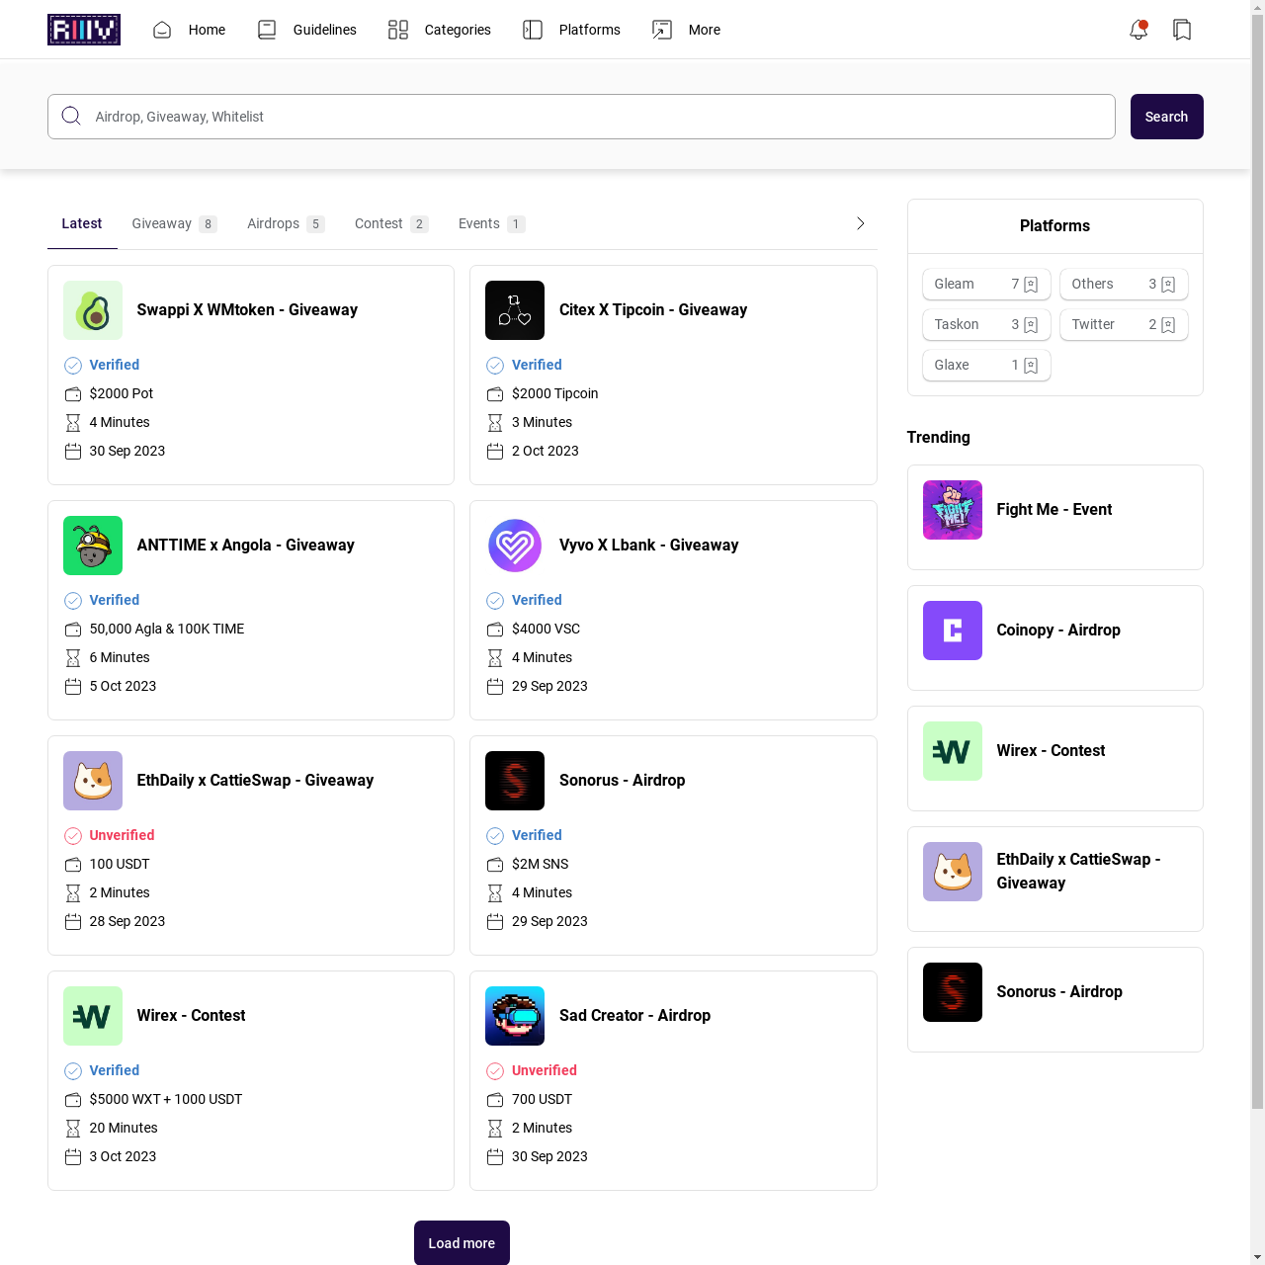
Task: Click the Search button
Action: pyautogui.click(x=1167, y=117)
